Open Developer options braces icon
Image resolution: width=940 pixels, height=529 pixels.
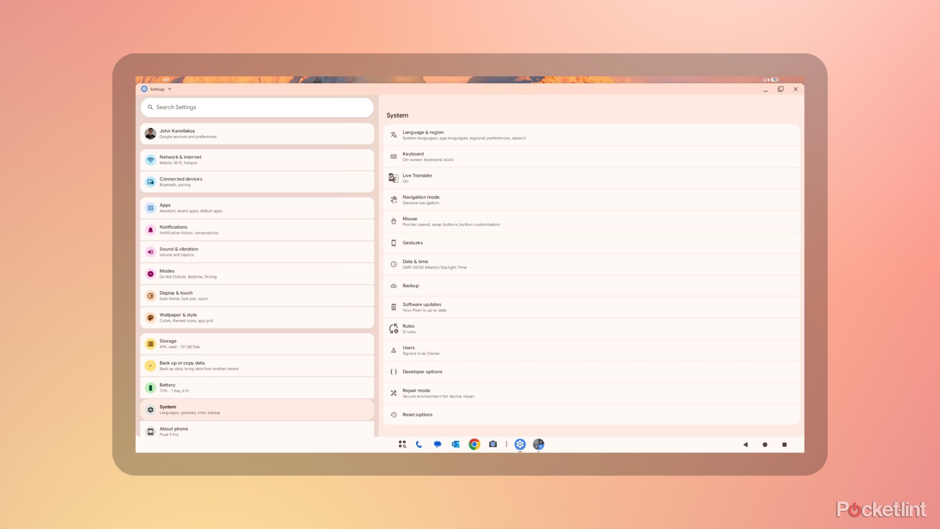(394, 372)
